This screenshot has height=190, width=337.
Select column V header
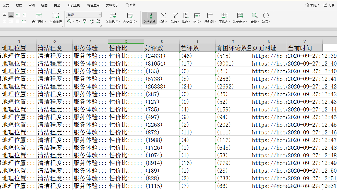305,41
